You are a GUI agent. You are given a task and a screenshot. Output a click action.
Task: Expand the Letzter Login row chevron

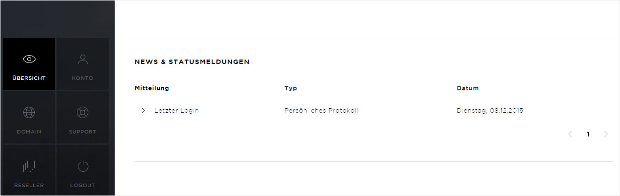[143, 111]
